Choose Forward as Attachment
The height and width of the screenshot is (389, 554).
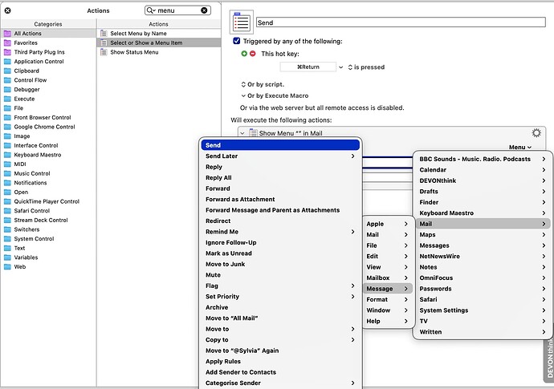point(280,199)
